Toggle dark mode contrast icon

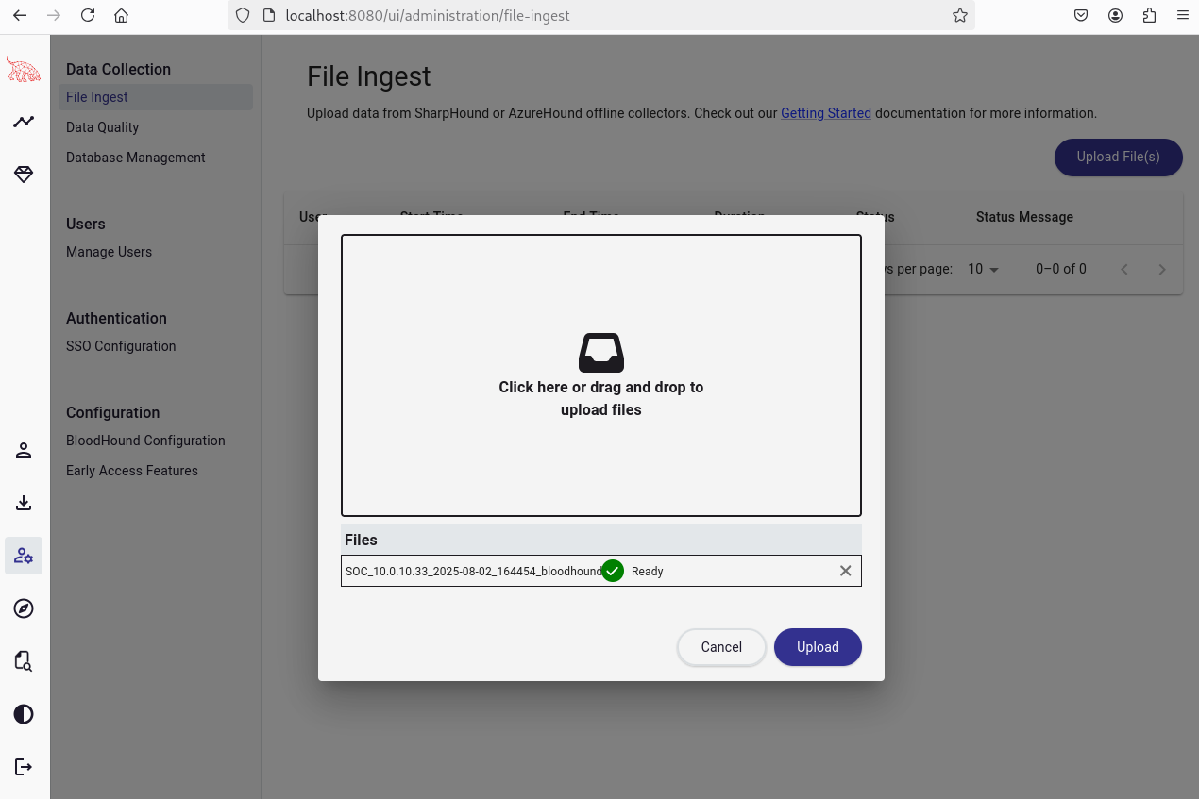(24, 714)
